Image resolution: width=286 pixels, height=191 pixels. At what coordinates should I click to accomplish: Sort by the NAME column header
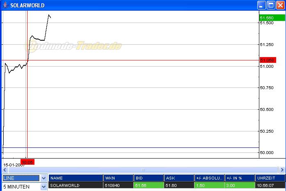tap(76, 178)
